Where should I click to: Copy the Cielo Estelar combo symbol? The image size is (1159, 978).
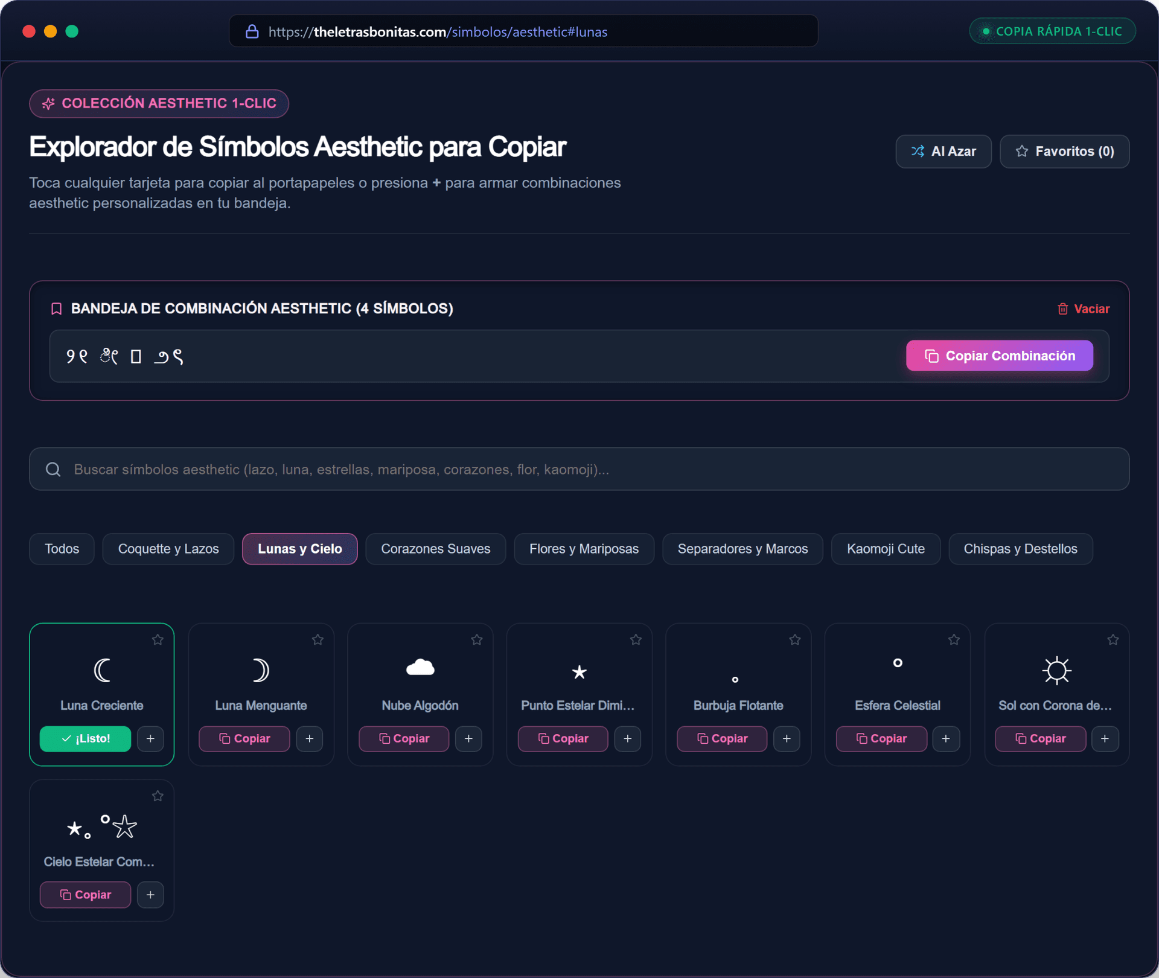point(85,895)
